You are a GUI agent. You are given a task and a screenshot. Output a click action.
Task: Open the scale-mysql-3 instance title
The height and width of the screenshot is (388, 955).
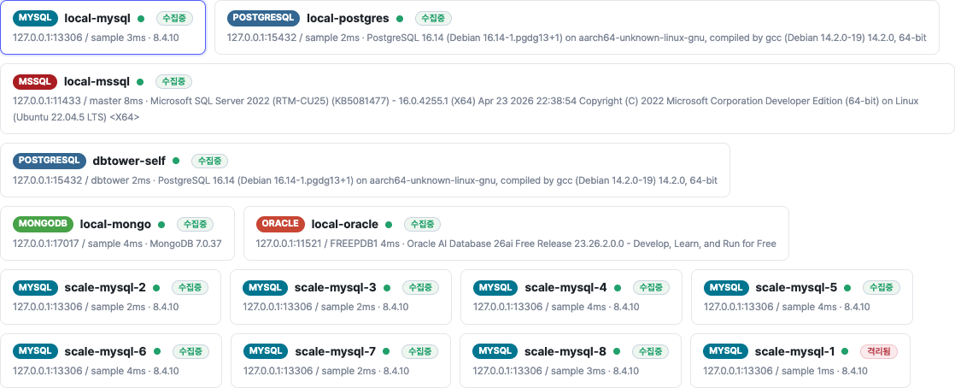pos(335,287)
